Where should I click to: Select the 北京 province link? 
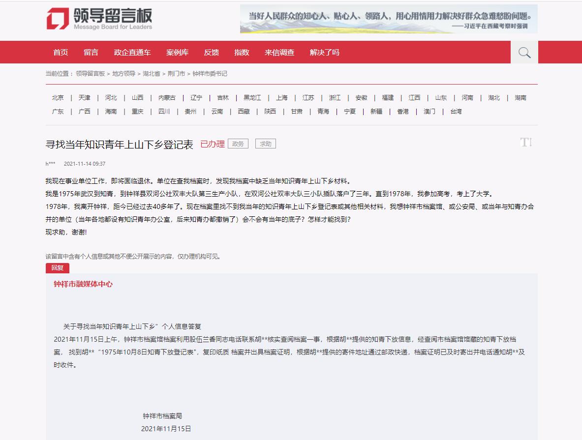(58, 98)
